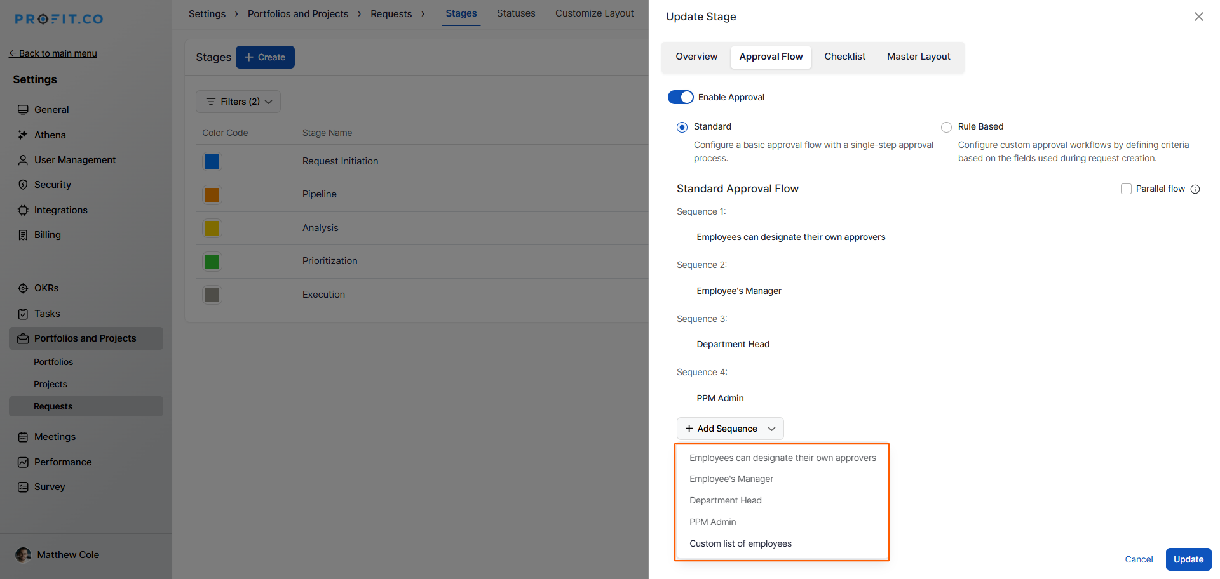Open the Billing icon in sidebar
This screenshot has height=579, width=1220.
coord(23,235)
